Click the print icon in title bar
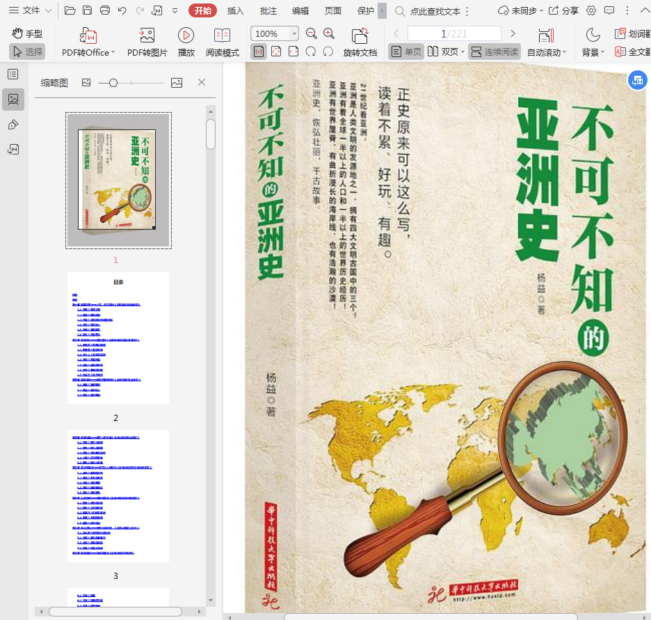 [x=105, y=10]
